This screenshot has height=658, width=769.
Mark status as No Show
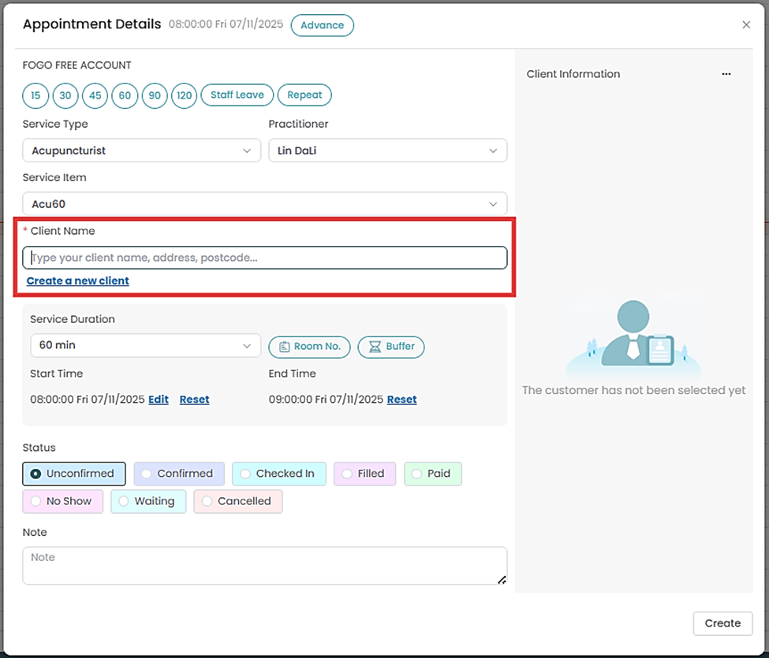(62, 501)
